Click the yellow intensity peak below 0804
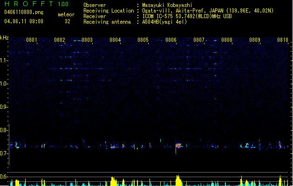The width and height of the screenshot is (293, 186). [x=113, y=181]
